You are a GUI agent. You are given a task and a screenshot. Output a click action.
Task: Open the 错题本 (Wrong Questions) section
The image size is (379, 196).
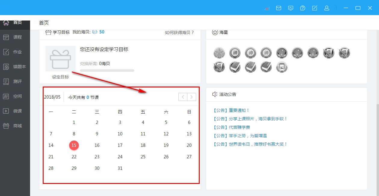15,66
